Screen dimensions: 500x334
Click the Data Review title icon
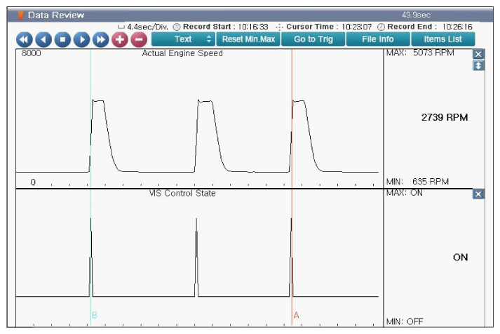point(20,15)
